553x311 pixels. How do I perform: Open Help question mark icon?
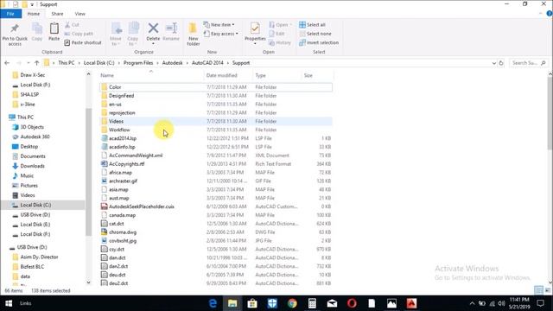coord(550,14)
